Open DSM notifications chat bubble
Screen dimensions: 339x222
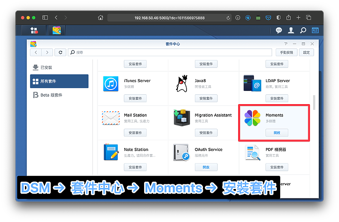279,31
